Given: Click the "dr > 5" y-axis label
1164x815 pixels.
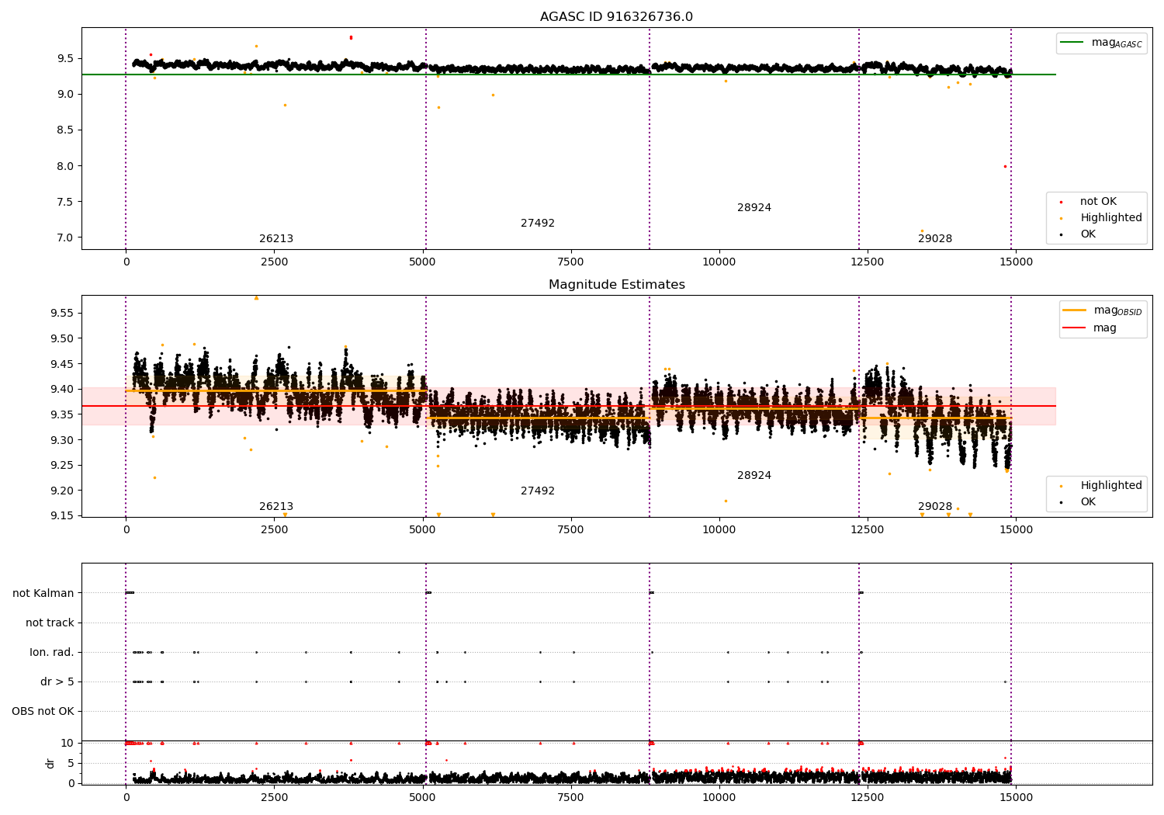Looking at the screenshot, I should point(57,681).
